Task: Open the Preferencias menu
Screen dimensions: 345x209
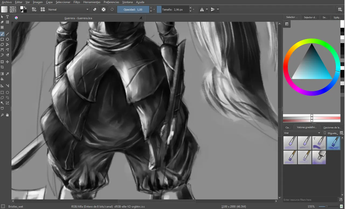Action: (111, 2)
